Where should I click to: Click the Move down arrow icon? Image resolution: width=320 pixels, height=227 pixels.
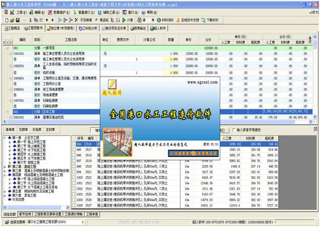(x=52, y=20)
